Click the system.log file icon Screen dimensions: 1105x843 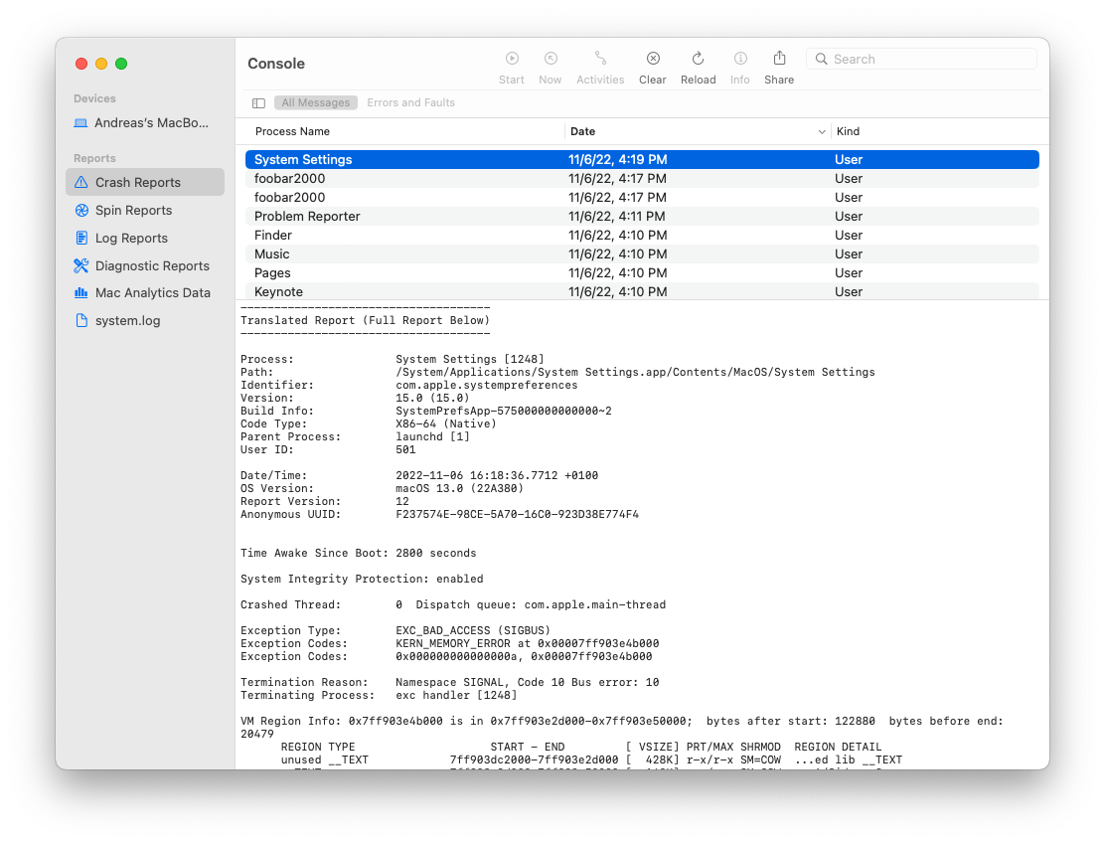[81, 321]
